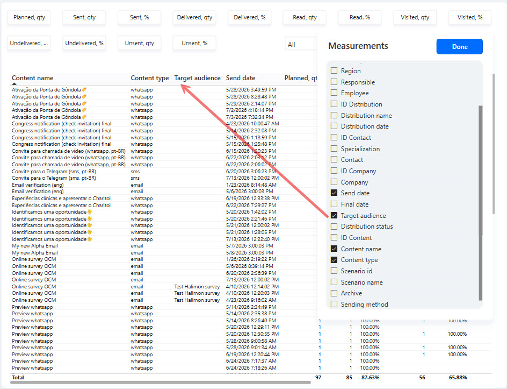Enable the Sending method checkbox
The image size is (507, 389).
[334, 305]
